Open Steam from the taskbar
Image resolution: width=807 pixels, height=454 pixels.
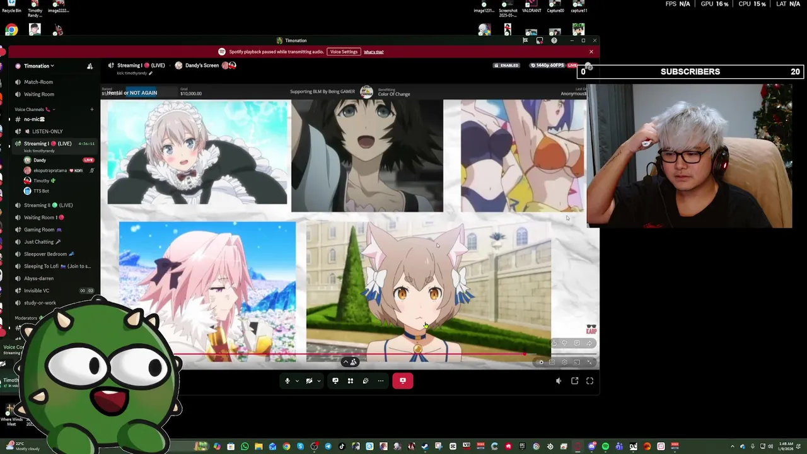click(x=425, y=447)
